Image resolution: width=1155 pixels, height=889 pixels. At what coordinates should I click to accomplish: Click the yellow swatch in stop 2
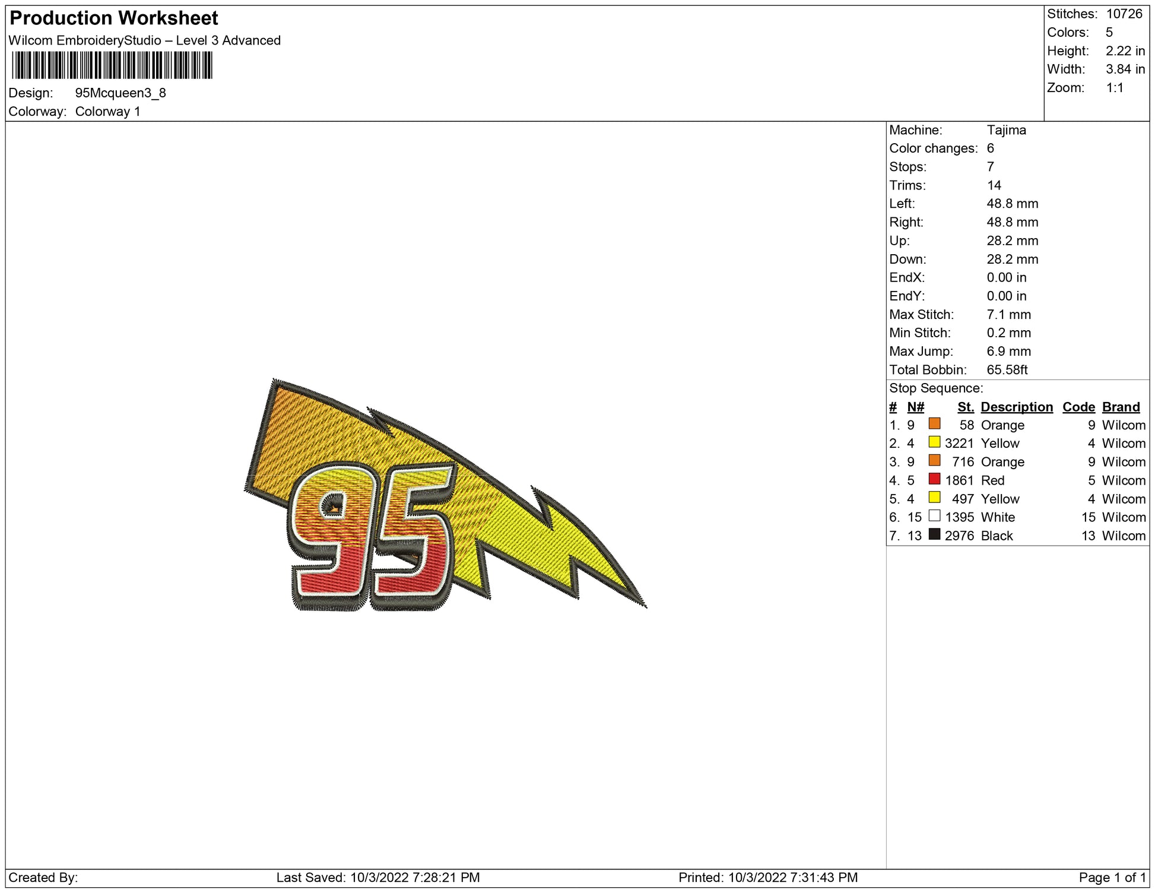click(x=934, y=442)
